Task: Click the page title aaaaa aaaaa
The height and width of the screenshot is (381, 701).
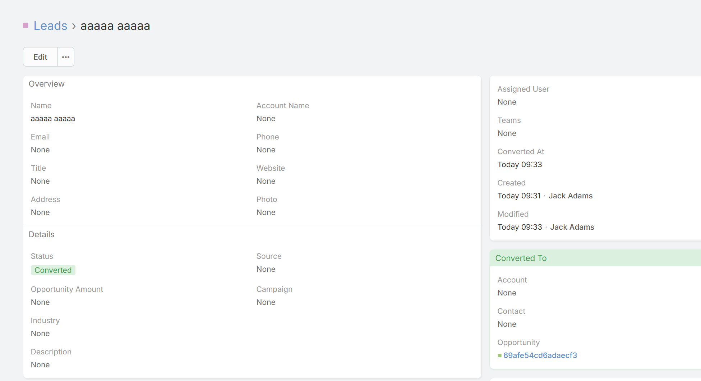Action: [115, 26]
